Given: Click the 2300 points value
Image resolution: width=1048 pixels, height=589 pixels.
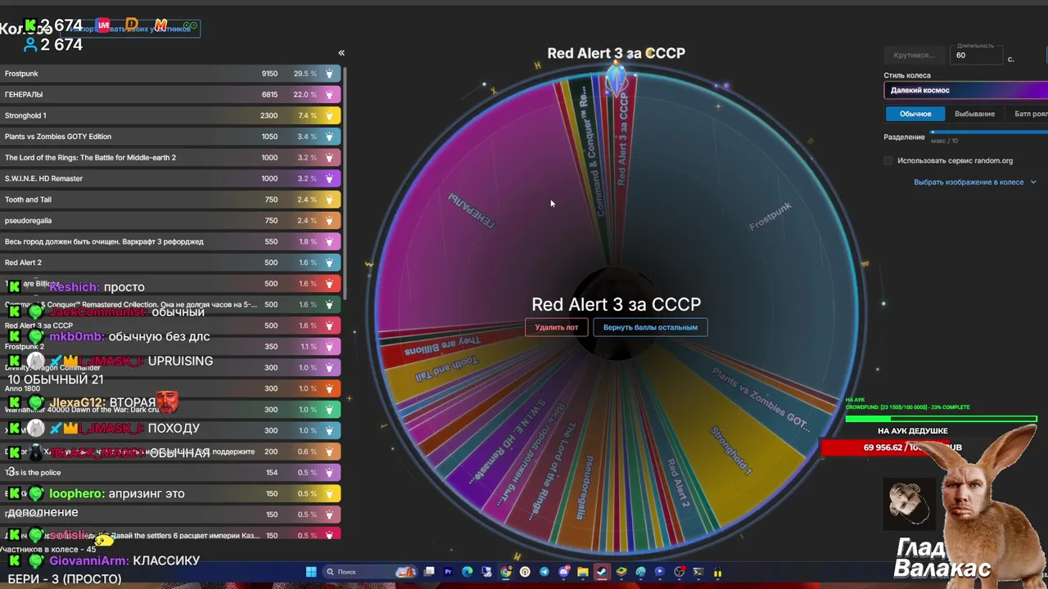Looking at the screenshot, I should pyautogui.click(x=269, y=115).
